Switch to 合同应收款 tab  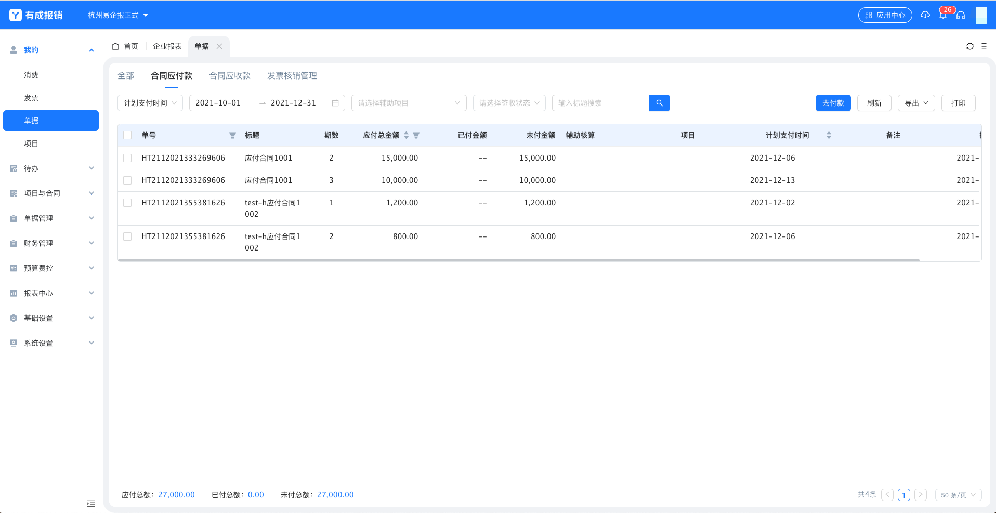(230, 76)
